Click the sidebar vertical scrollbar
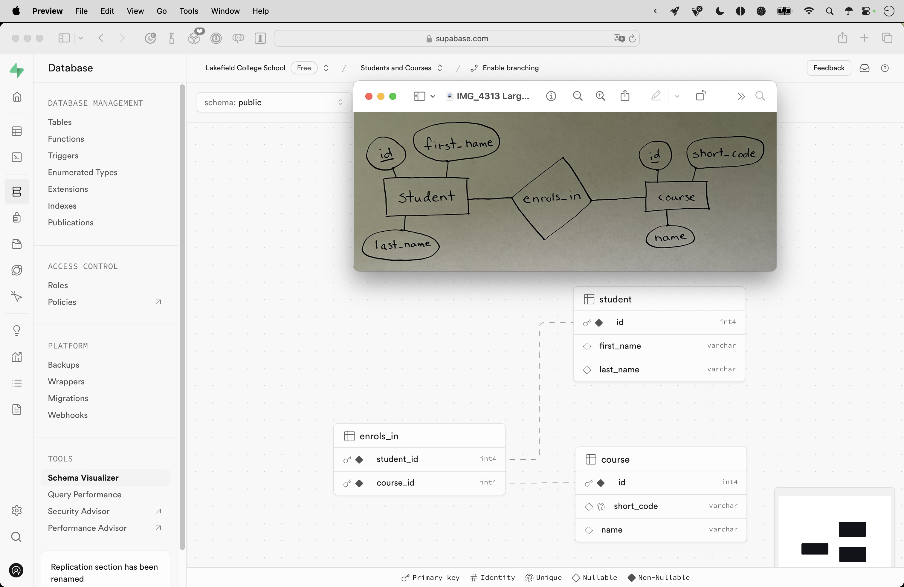Viewport: 904px width, 587px height. [182, 317]
